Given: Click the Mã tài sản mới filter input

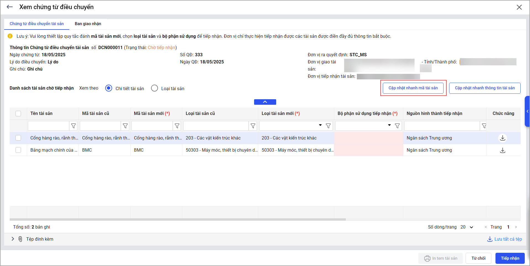Looking at the screenshot, I should coord(152,126).
